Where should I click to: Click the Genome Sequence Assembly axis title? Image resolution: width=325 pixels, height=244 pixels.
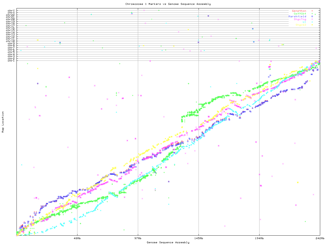click(x=168, y=242)
